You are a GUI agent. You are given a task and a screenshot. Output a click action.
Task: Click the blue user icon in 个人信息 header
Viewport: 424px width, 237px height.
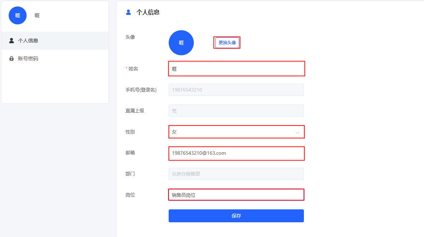(x=128, y=12)
